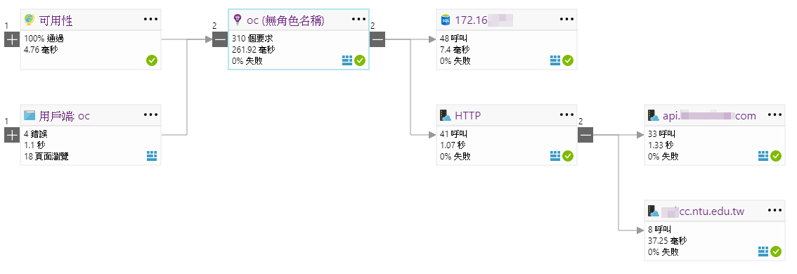797x274 pixels.
Task: Collapse outgoing dependencies of oc node
Action: (377, 39)
